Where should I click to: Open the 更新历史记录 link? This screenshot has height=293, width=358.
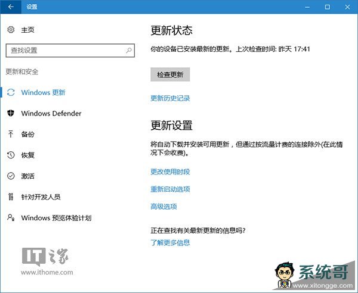point(170,98)
